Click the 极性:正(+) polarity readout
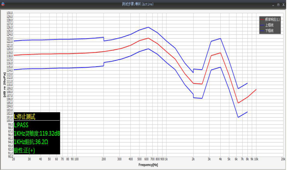 click(25, 150)
